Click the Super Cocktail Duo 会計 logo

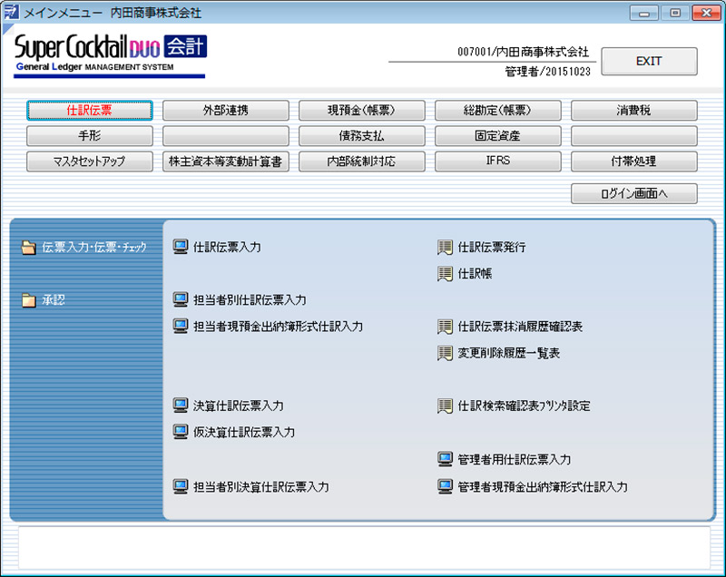tap(110, 55)
